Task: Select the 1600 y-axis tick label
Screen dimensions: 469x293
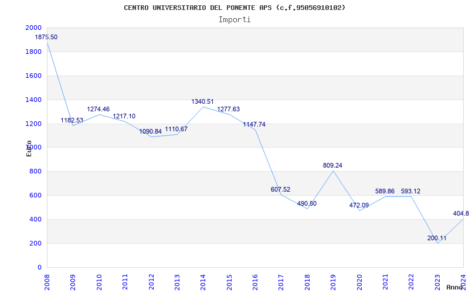Action: (33, 76)
